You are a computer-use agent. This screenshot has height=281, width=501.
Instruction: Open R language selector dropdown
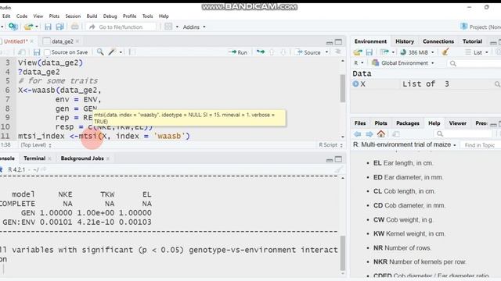[359, 63]
